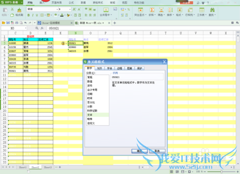Click the Open folder quick access icon
This screenshot has height=174, width=240.
(3, 23)
